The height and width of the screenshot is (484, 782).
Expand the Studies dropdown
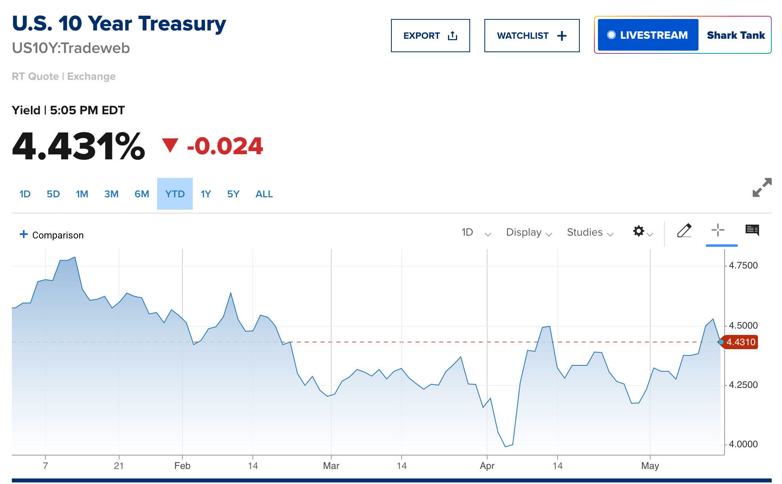tap(590, 233)
